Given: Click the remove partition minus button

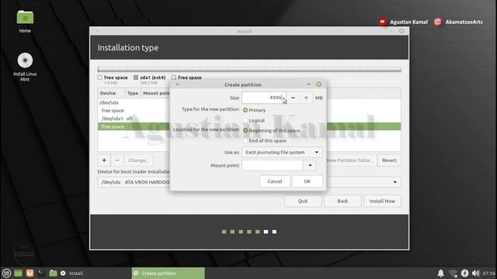Looking at the screenshot, I should pos(117,160).
